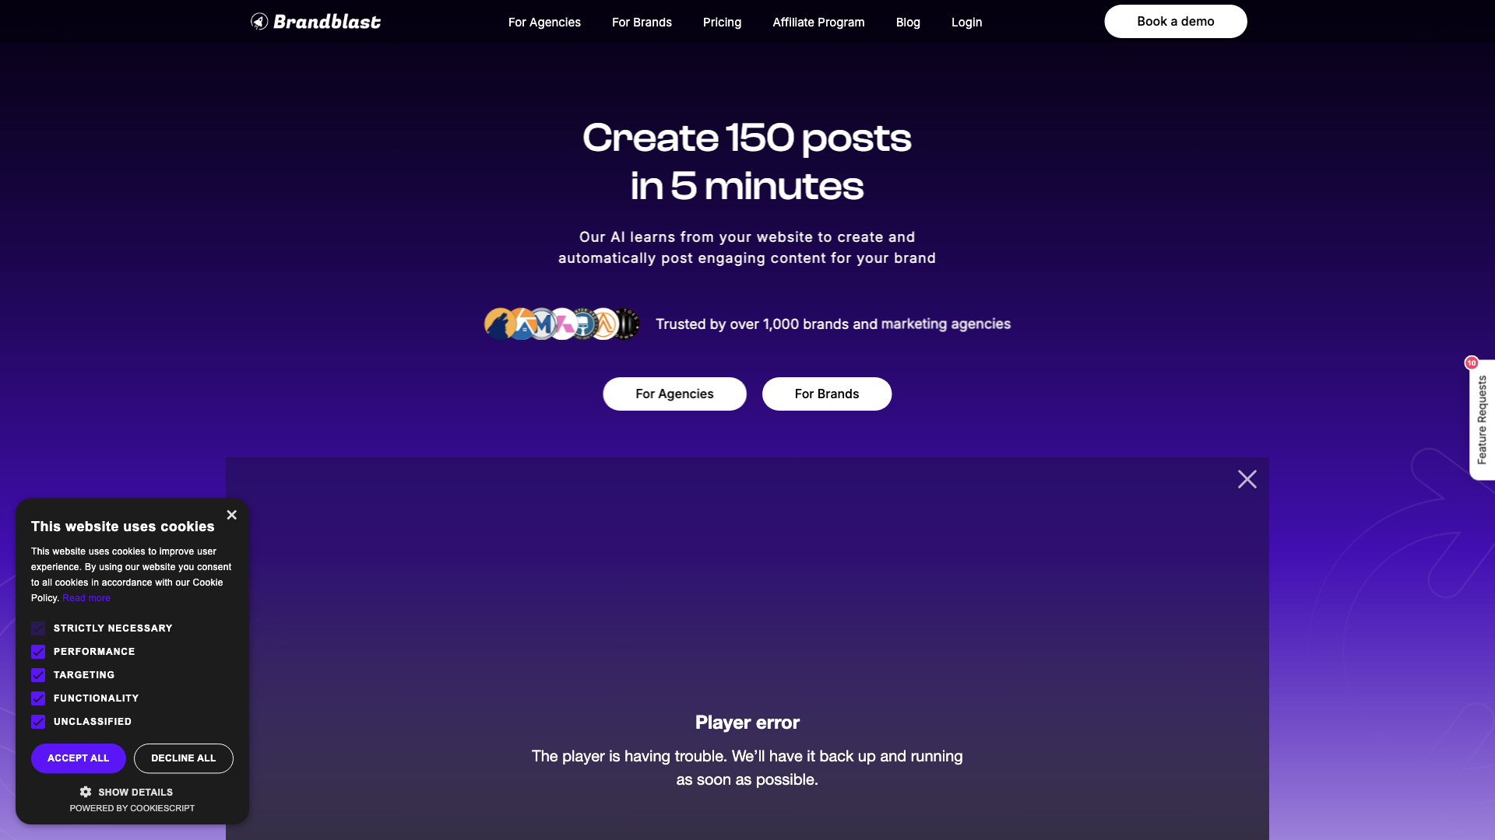Expand the Show Details cookie section
Viewport: 1495px width, 840px height.
click(x=126, y=792)
